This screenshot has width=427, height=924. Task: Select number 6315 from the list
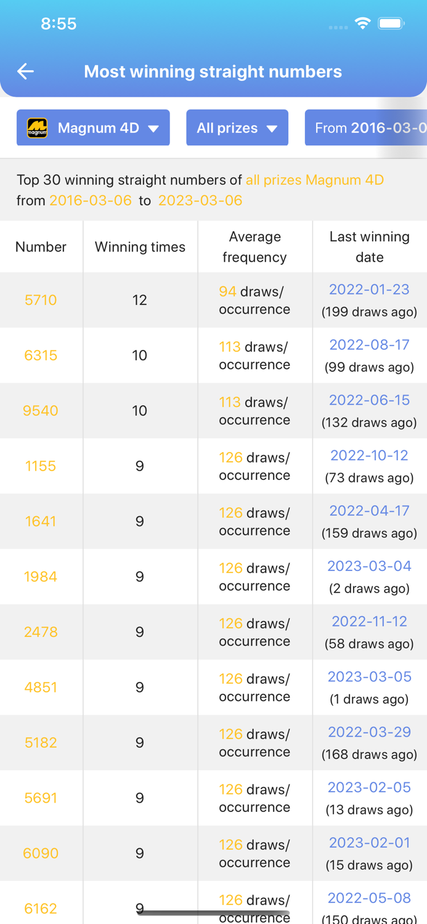[41, 355]
